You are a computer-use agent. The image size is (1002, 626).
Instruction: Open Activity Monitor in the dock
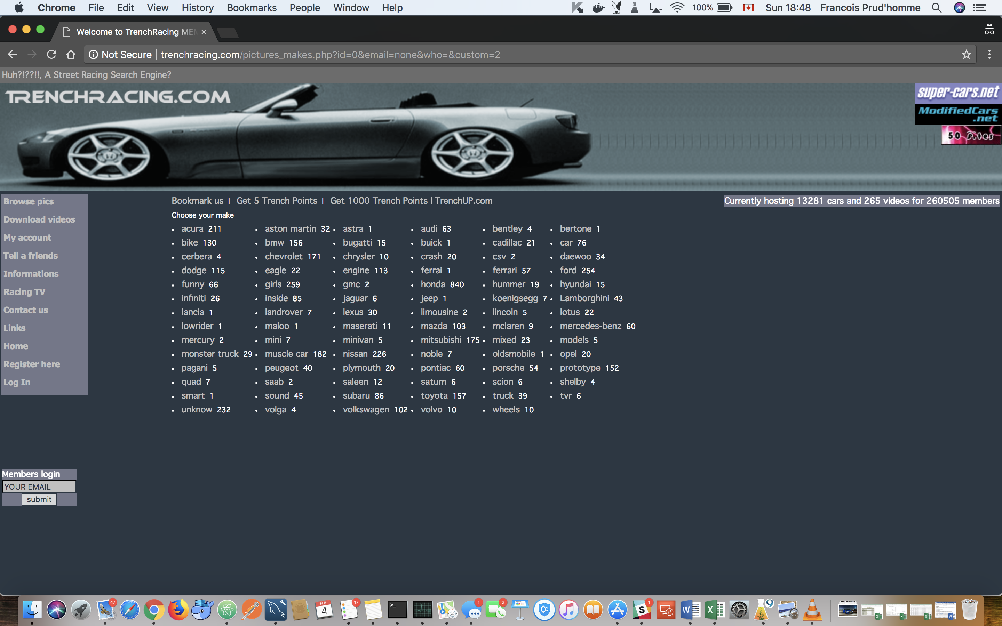coord(422,609)
